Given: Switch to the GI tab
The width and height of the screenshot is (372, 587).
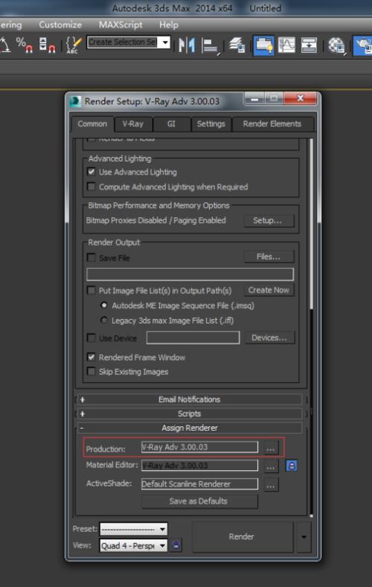Looking at the screenshot, I should (x=171, y=124).
